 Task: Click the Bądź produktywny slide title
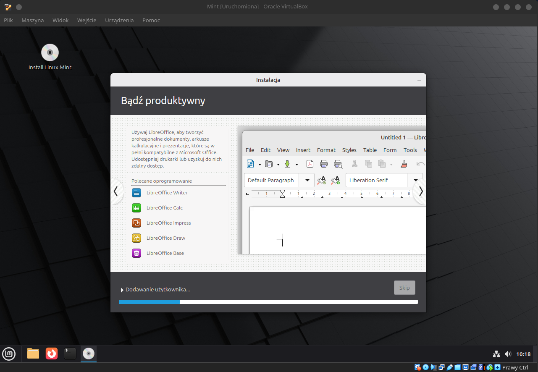163,101
